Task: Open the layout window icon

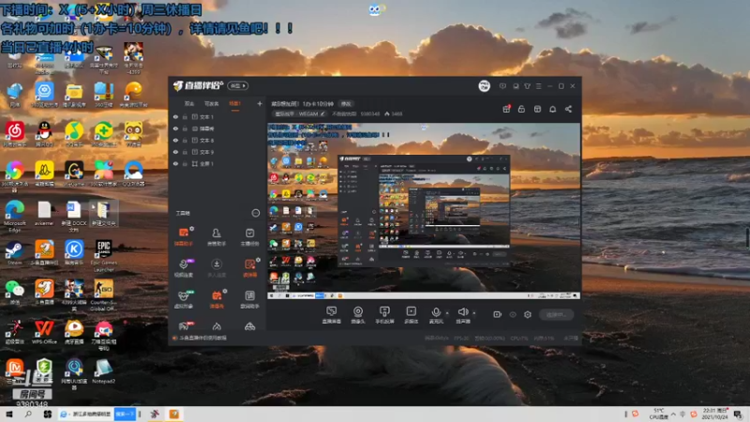Action: click(537, 109)
